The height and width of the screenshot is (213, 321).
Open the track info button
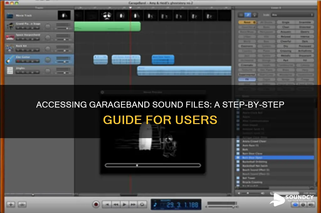click(303, 205)
